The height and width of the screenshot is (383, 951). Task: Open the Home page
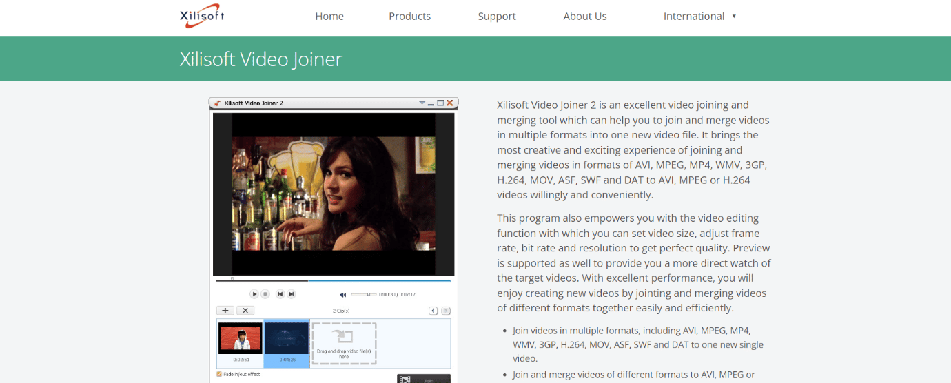[x=329, y=17]
